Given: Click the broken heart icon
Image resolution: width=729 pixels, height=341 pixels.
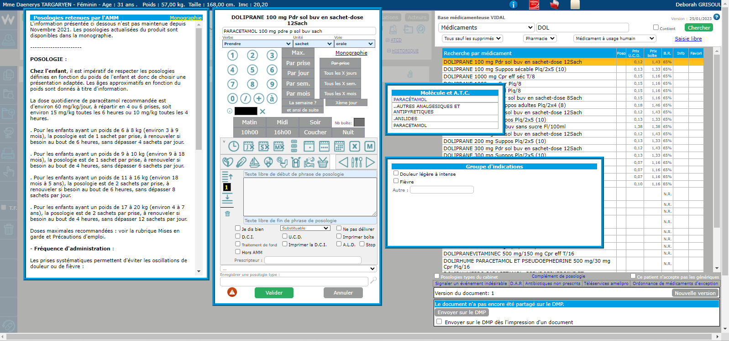Looking at the screenshot, I should [x=228, y=162].
